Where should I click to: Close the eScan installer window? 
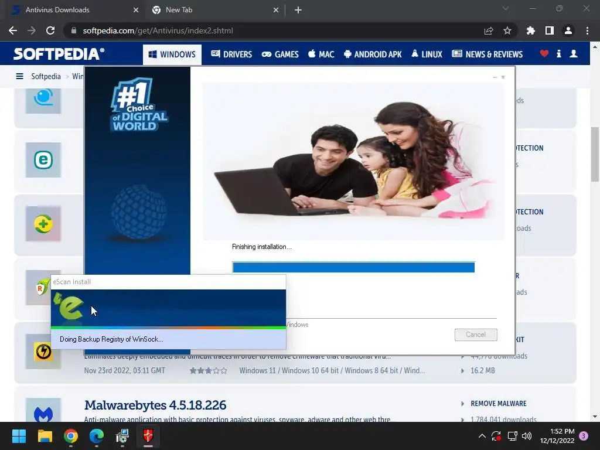503,77
